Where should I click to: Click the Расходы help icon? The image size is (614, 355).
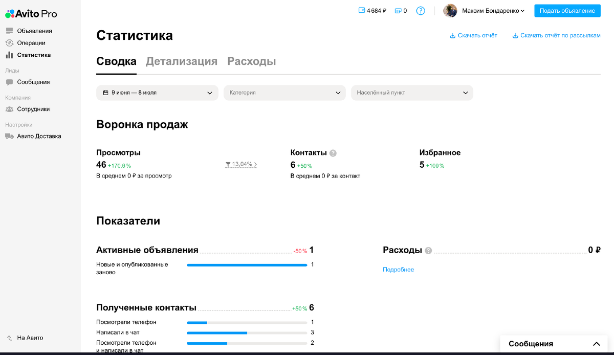pyautogui.click(x=428, y=250)
